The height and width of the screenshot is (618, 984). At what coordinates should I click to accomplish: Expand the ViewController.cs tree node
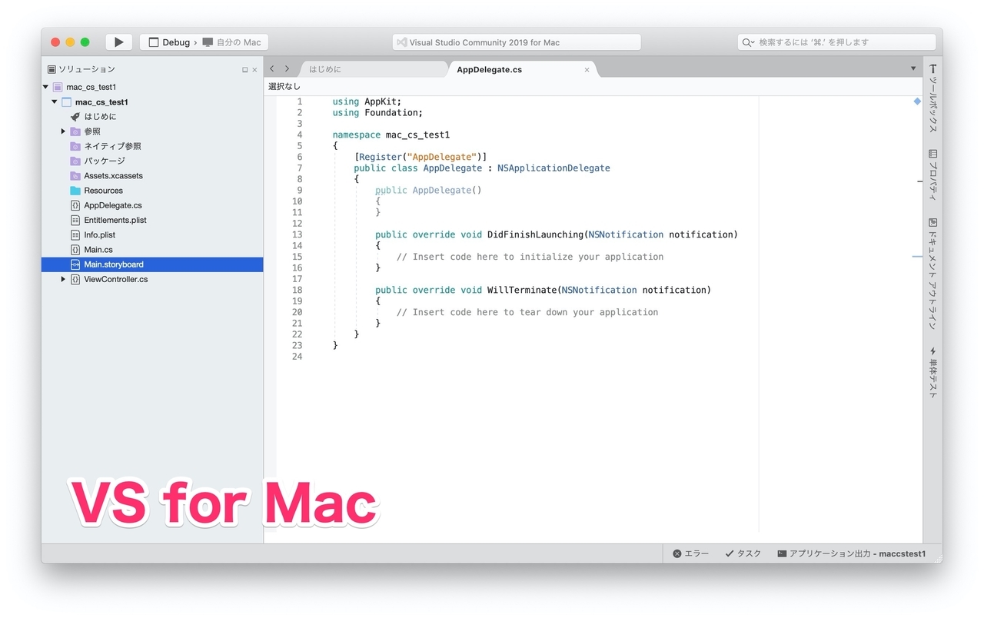pyautogui.click(x=63, y=279)
